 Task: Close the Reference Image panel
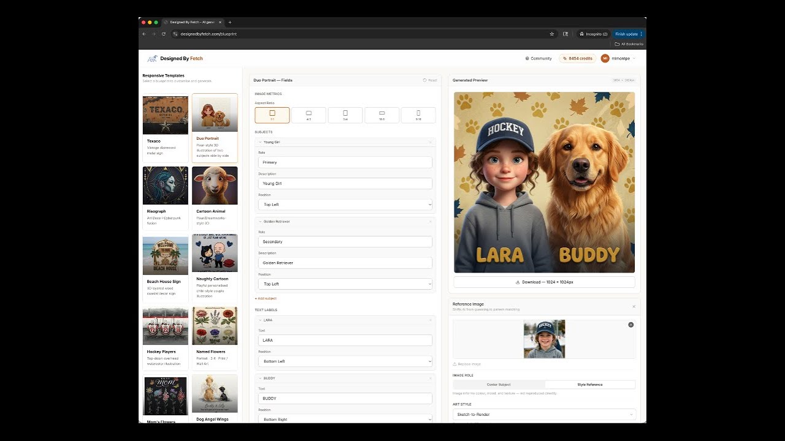pyautogui.click(x=634, y=306)
